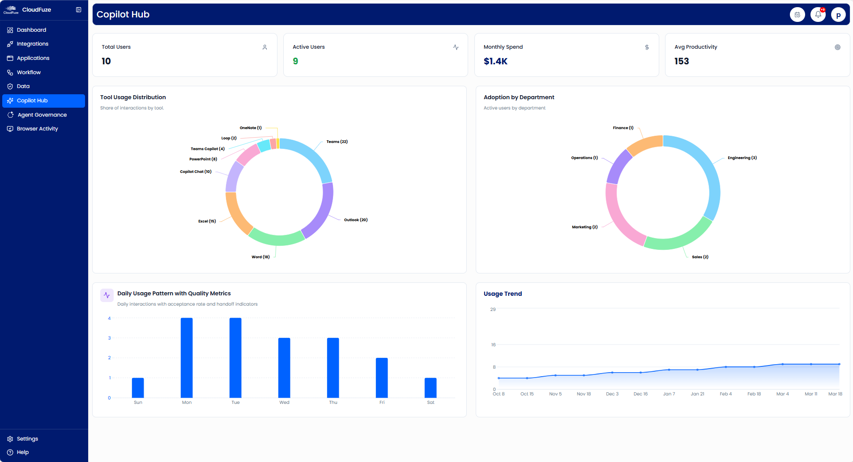853x462 pixels.
Task: Click the Settings gear icon
Action: coord(10,439)
